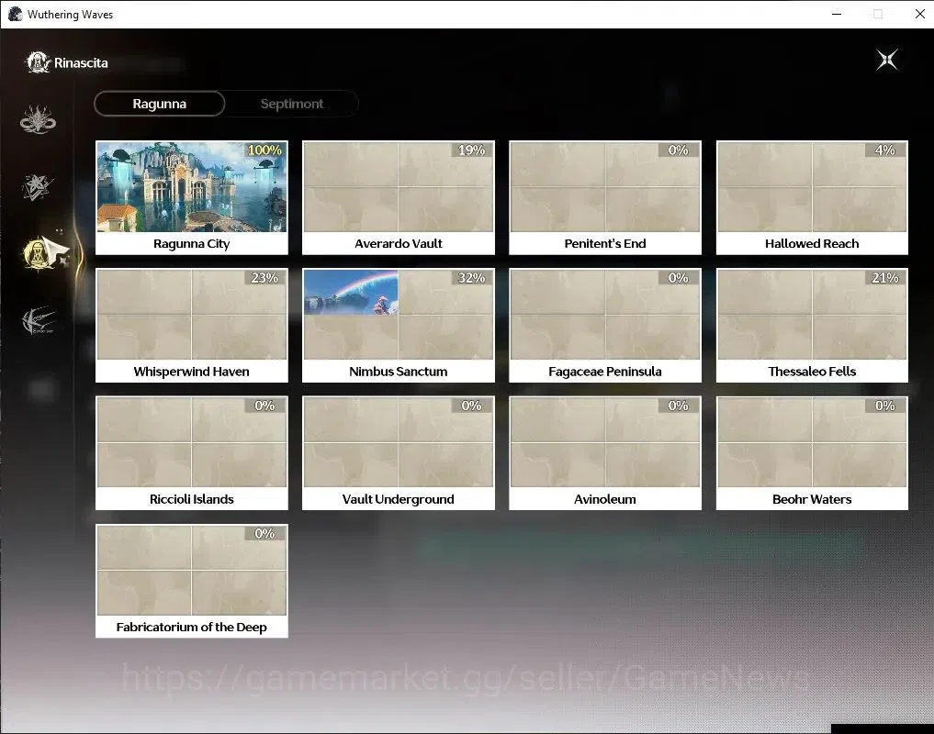Click the 32% badge on Nimbus Sanctum
This screenshot has height=734, width=934.
tap(471, 277)
